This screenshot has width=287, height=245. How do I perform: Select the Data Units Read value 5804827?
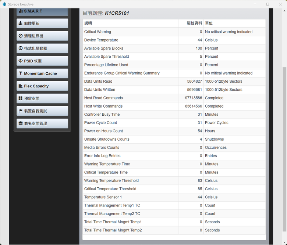[194, 81]
